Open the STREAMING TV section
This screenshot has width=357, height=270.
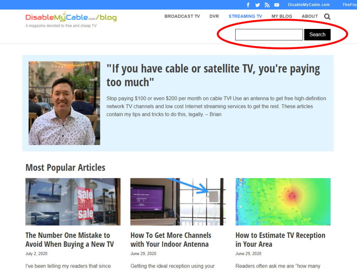point(245,16)
